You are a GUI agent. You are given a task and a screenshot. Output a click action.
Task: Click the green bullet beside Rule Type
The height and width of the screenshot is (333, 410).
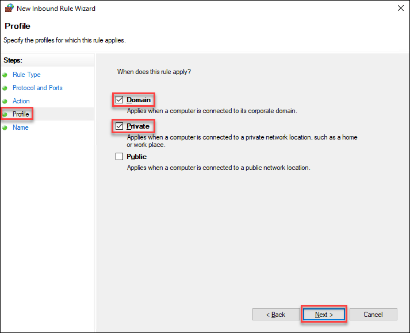click(6, 75)
